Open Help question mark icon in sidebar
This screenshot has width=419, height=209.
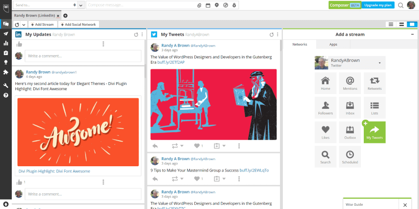pyautogui.click(x=6, y=95)
